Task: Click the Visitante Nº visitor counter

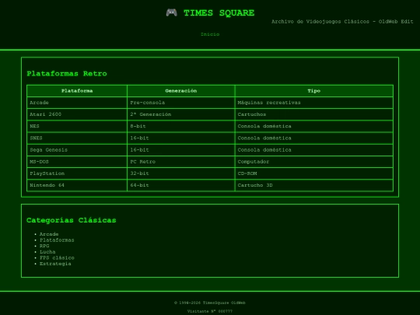Action: tap(210, 311)
